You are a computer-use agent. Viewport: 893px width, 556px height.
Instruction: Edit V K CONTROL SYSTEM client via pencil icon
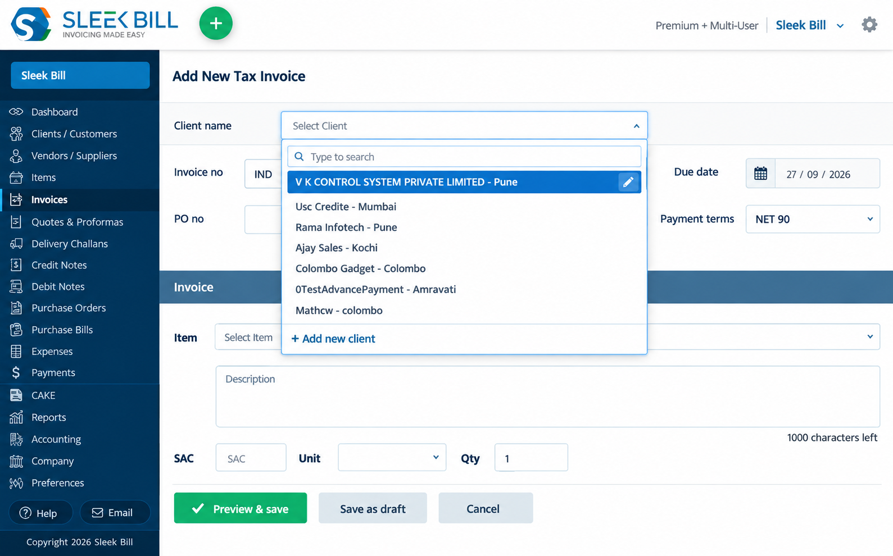click(628, 182)
